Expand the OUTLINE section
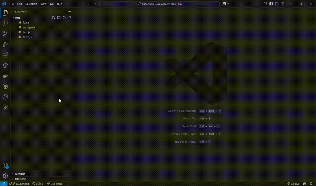This screenshot has height=186, width=316. pos(42,174)
